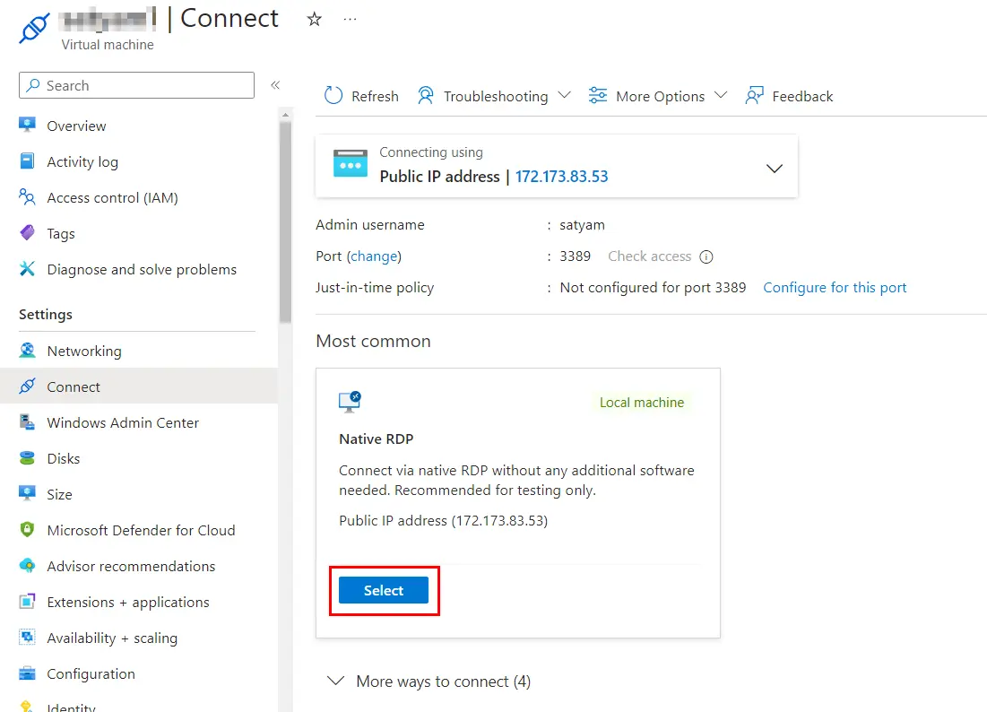
Task: Click the Local machine tag
Action: coord(642,403)
